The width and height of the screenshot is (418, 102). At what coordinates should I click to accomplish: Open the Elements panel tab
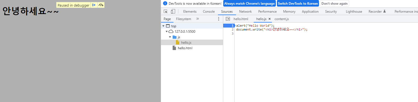tap(190, 12)
